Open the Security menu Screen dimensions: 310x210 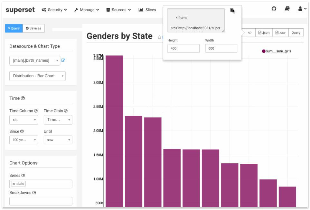54,10
